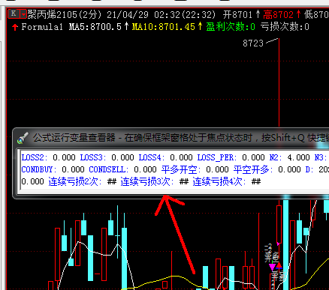Click the time 02:32(22:32) in header
The image size is (329, 290).
(x=185, y=15)
